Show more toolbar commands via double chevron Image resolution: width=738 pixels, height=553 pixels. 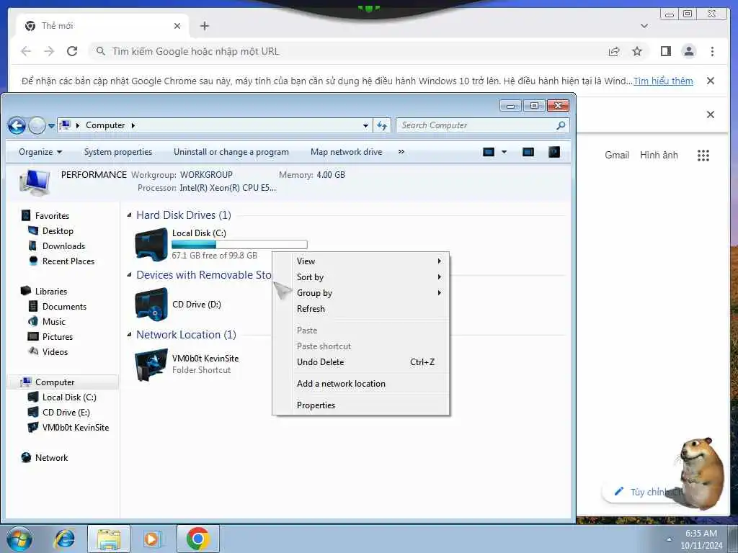click(401, 152)
